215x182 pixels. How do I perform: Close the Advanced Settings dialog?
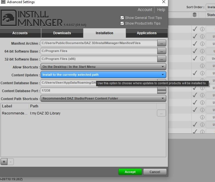(x=164, y=2)
